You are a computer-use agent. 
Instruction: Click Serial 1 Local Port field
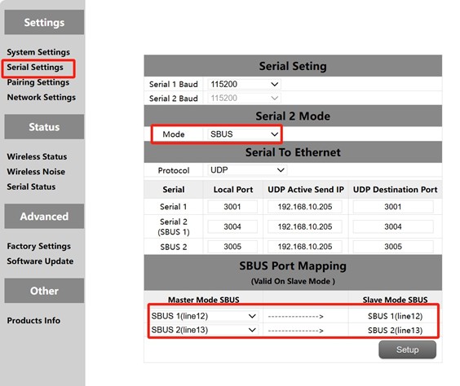point(232,207)
